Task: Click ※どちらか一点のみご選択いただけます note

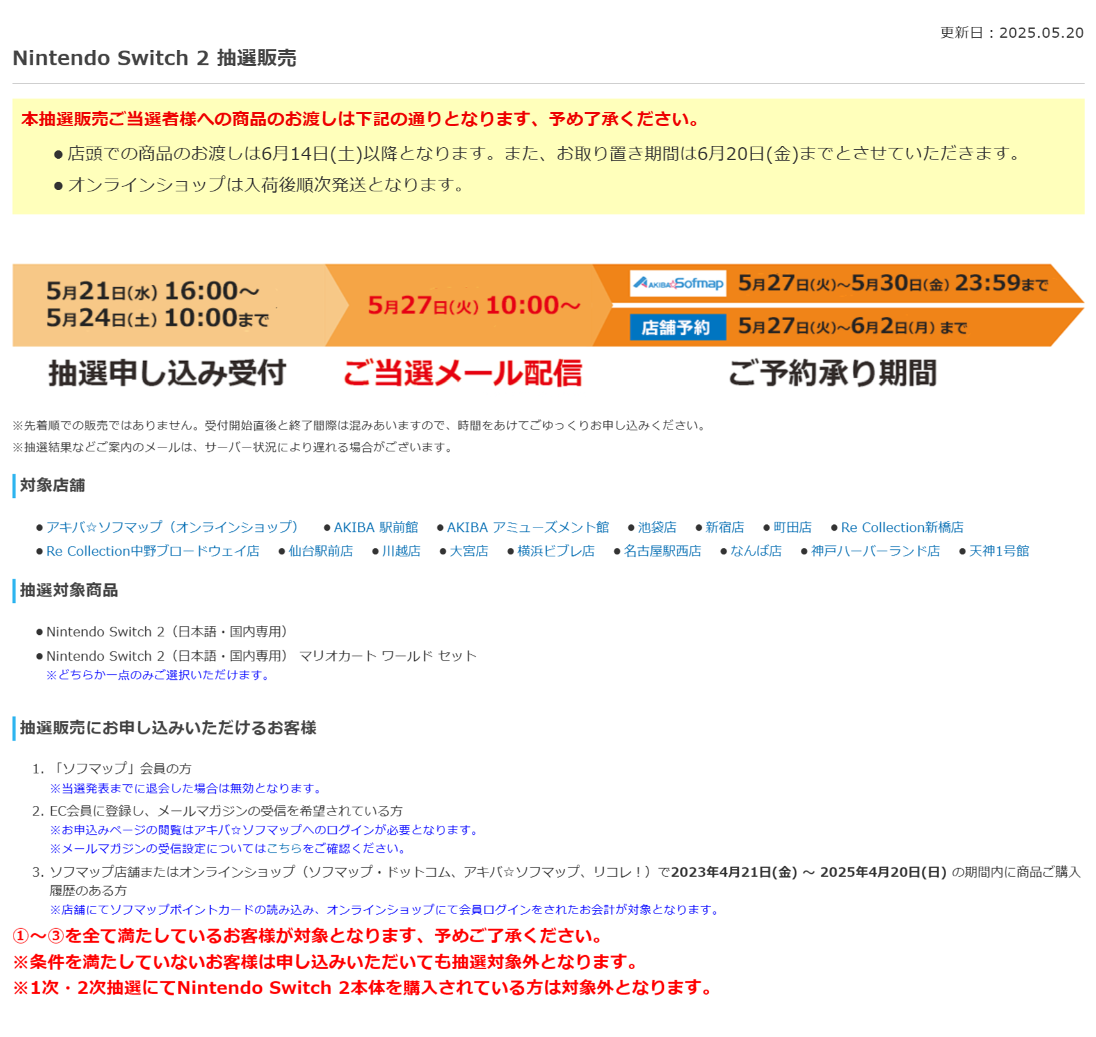Action: point(159,675)
